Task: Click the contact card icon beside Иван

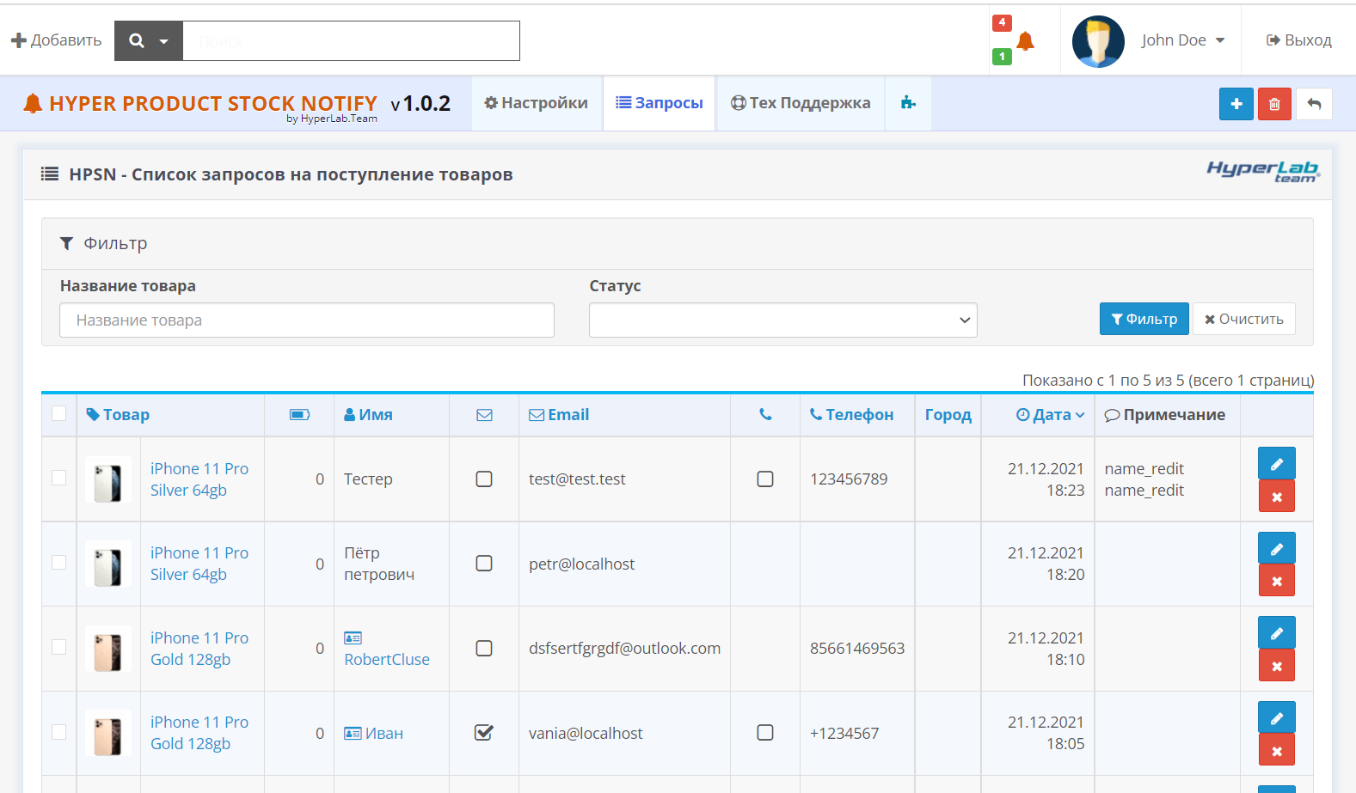Action: (353, 734)
